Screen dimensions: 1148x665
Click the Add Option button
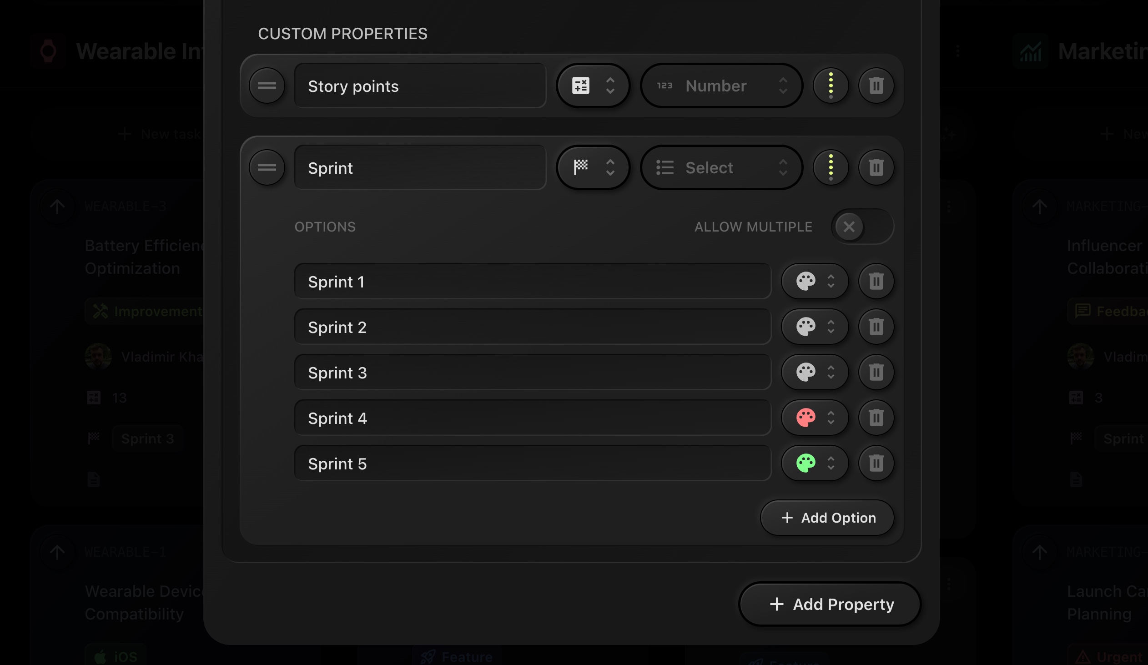pos(827,518)
